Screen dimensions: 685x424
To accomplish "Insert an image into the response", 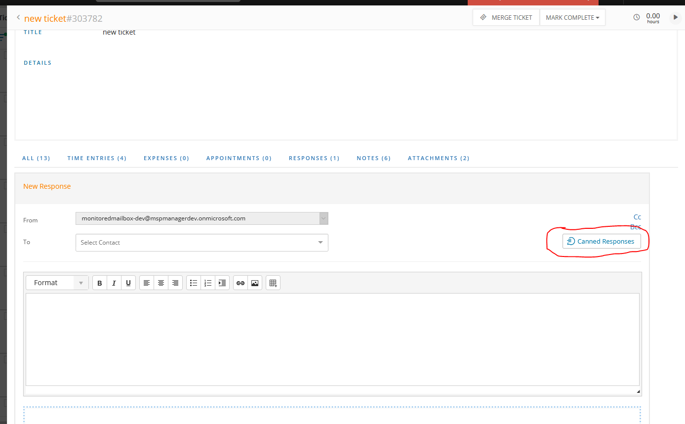I will [x=255, y=283].
